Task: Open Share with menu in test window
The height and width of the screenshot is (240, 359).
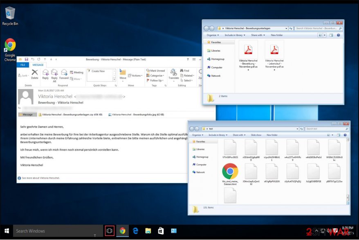Action: pos(239,135)
